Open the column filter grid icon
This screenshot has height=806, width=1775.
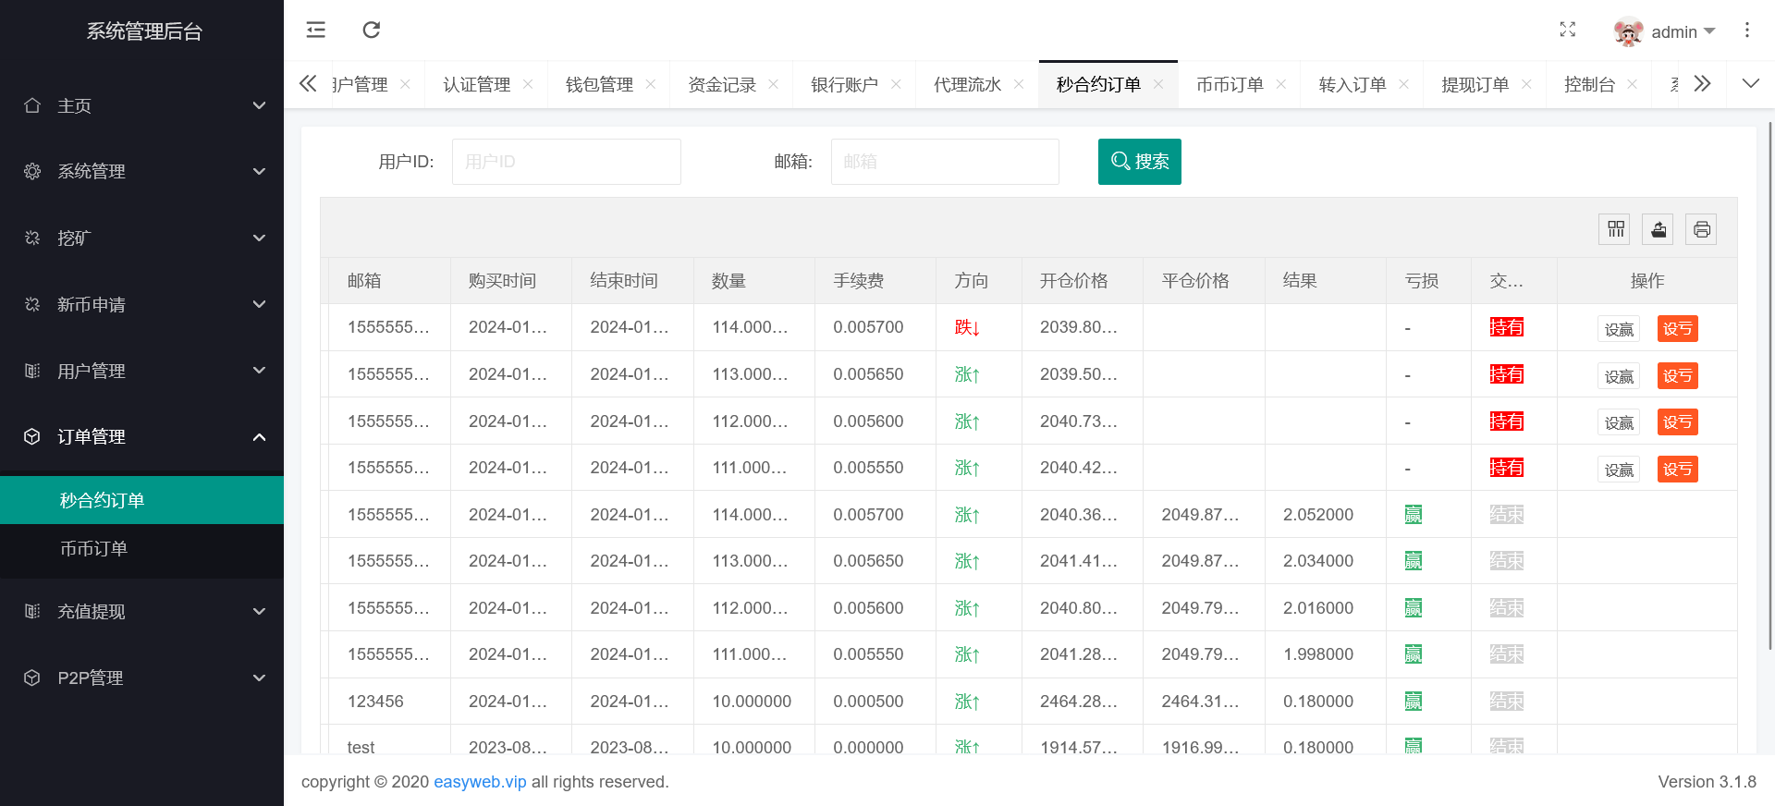tap(1615, 229)
